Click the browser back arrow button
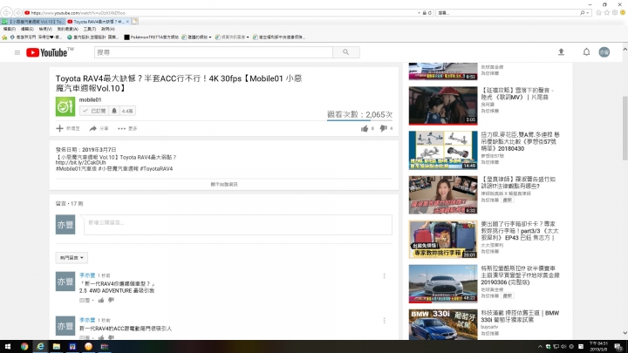The image size is (628, 353). 6,12
